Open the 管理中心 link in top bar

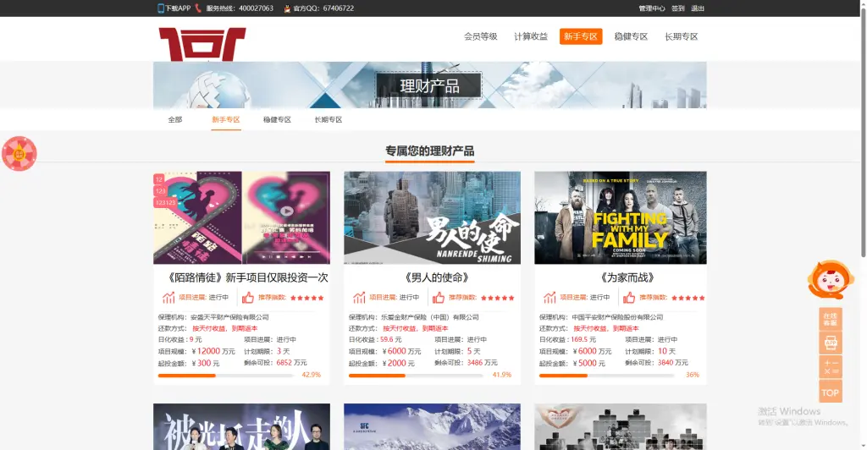pyautogui.click(x=651, y=8)
